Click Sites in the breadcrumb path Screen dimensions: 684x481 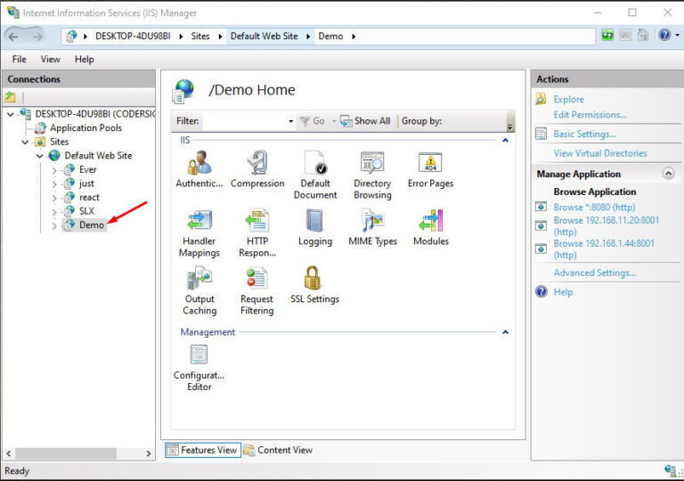(x=200, y=37)
